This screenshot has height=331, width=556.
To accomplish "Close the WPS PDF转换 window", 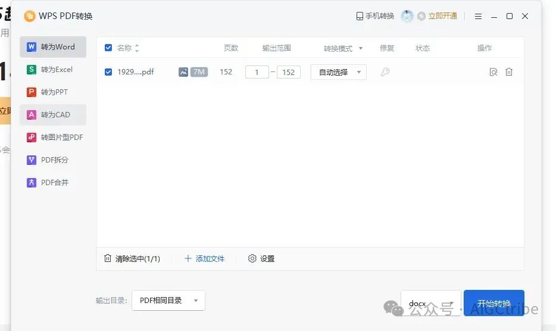I will tap(525, 16).
